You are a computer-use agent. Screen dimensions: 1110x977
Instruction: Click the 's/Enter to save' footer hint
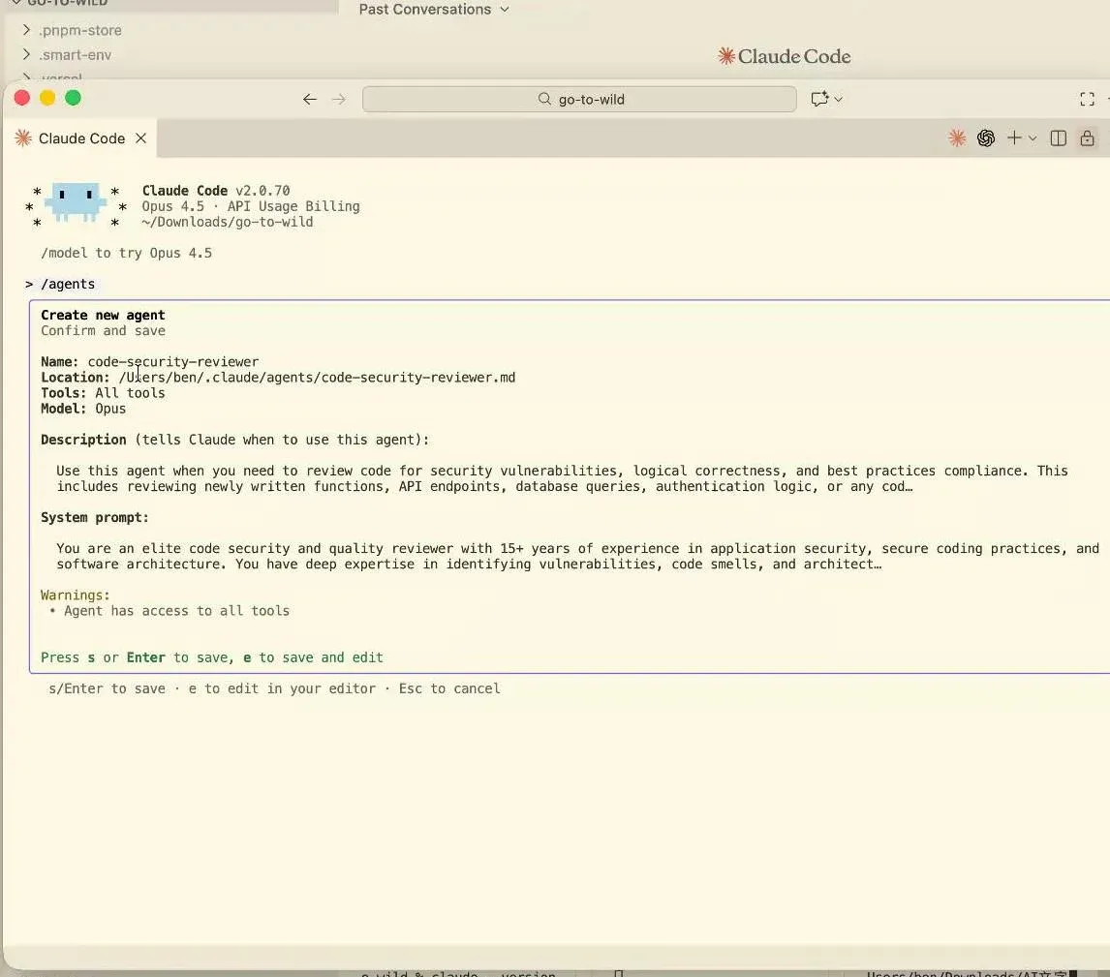[275, 688]
